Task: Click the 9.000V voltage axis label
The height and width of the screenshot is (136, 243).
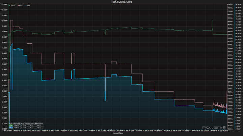Action: click(4, 32)
